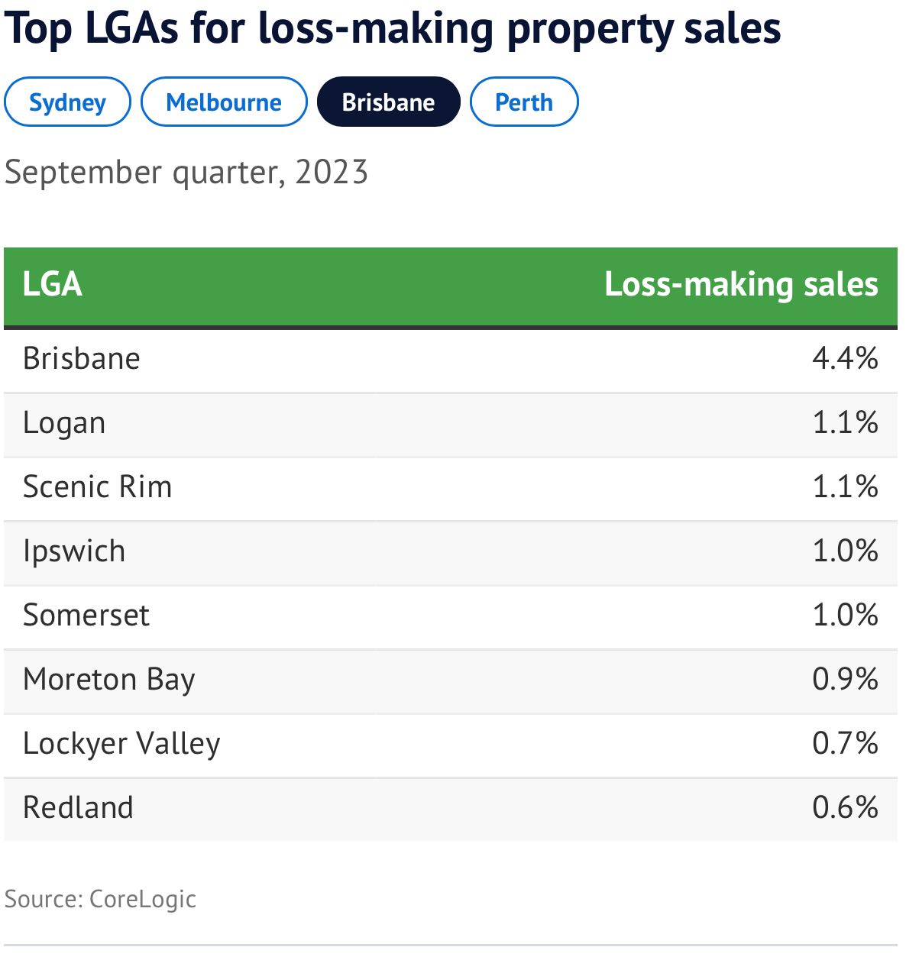Select the Melbourne tab
Screen dimensions: 906x960
(224, 102)
